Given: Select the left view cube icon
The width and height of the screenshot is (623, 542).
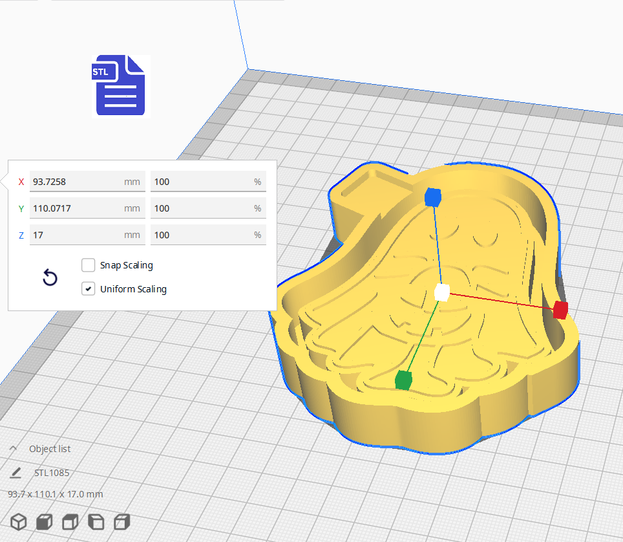Looking at the screenshot, I should click(96, 522).
